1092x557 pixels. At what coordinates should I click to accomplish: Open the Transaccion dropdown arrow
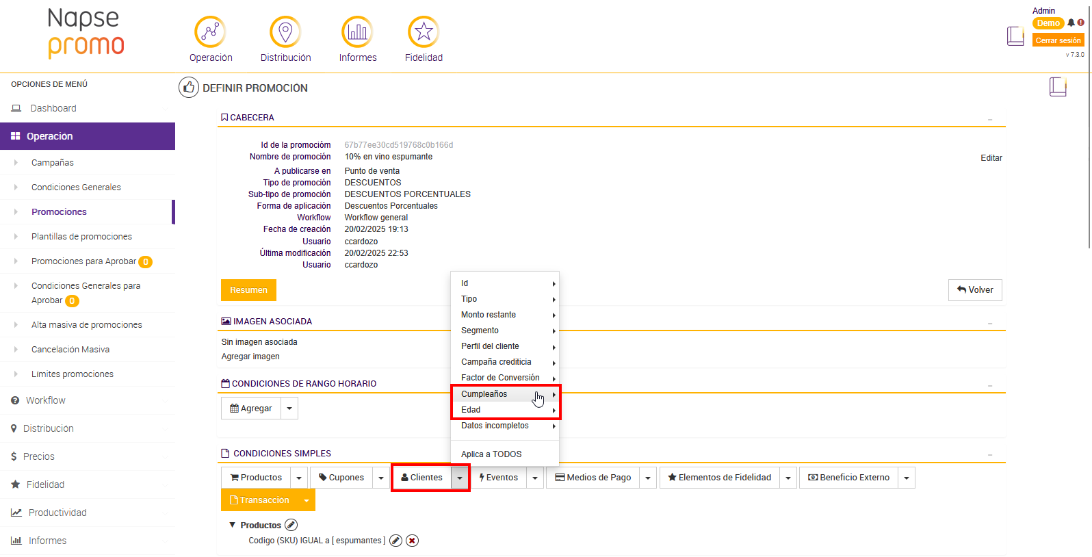click(307, 500)
